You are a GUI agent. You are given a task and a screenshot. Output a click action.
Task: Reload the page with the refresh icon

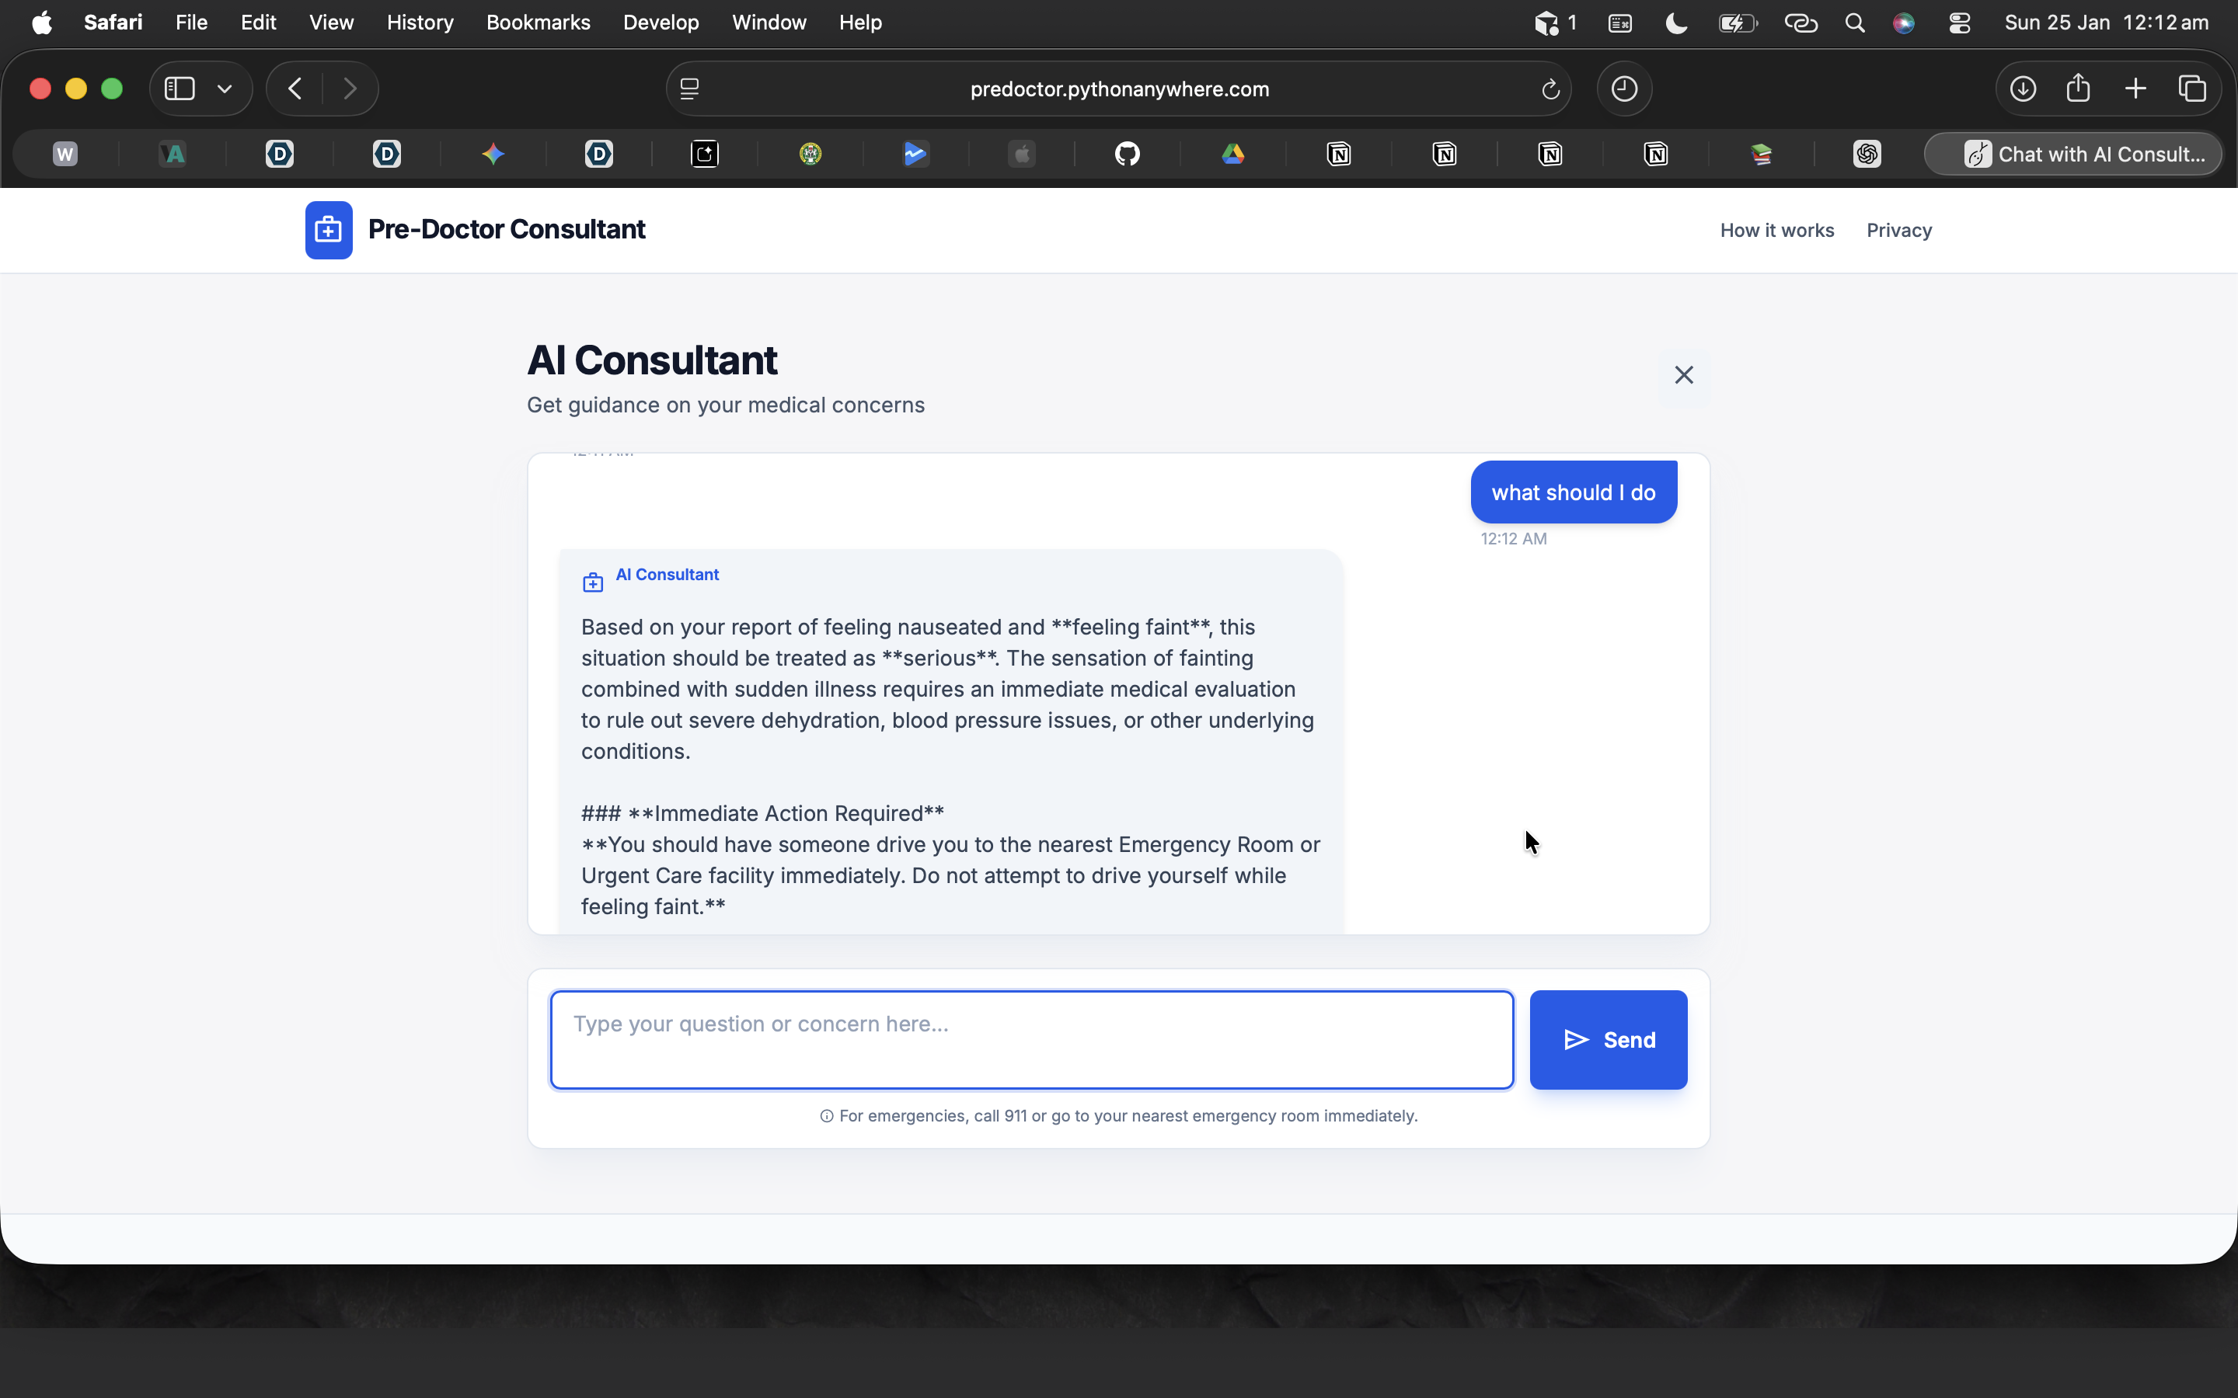pyautogui.click(x=1550, y=89)
